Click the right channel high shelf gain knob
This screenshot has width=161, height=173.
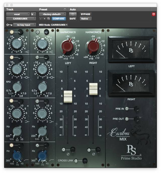(x=42, y=44)
